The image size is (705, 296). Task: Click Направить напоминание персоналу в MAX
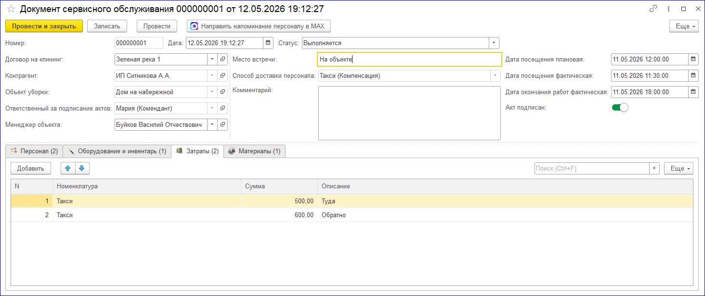(x=259, y=26)
